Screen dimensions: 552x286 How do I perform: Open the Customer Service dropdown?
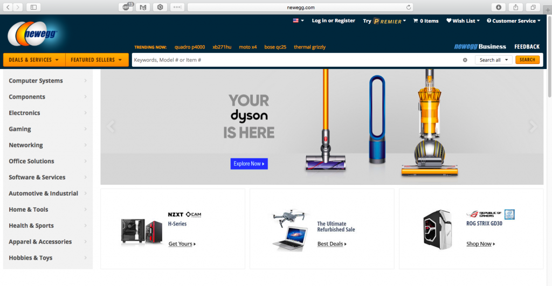(x=514, y=21)
